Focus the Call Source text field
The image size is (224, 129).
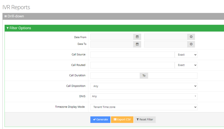pos(132,55)
